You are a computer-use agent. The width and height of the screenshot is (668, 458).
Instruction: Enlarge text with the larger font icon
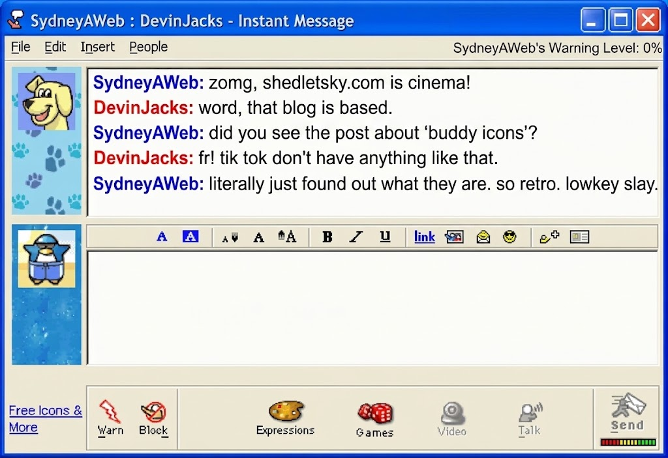pyautogui.click(x=287, y=236)
